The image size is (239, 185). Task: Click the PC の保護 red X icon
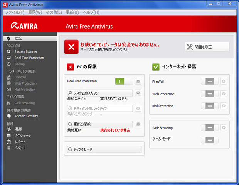pos(71,67)
